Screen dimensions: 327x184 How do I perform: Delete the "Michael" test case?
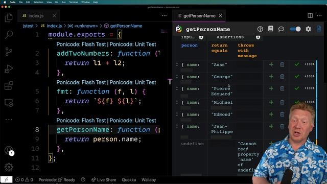282,102
